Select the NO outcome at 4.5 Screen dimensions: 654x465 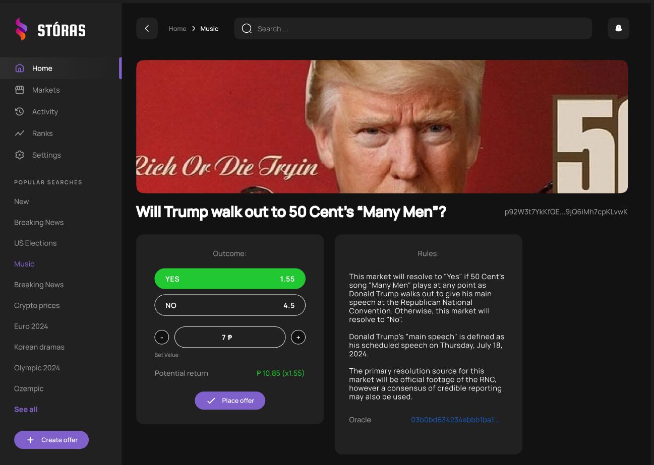click(x=230, y=305)
